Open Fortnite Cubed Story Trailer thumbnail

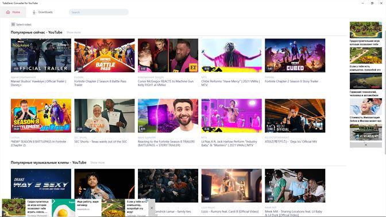tap(295, 55)
